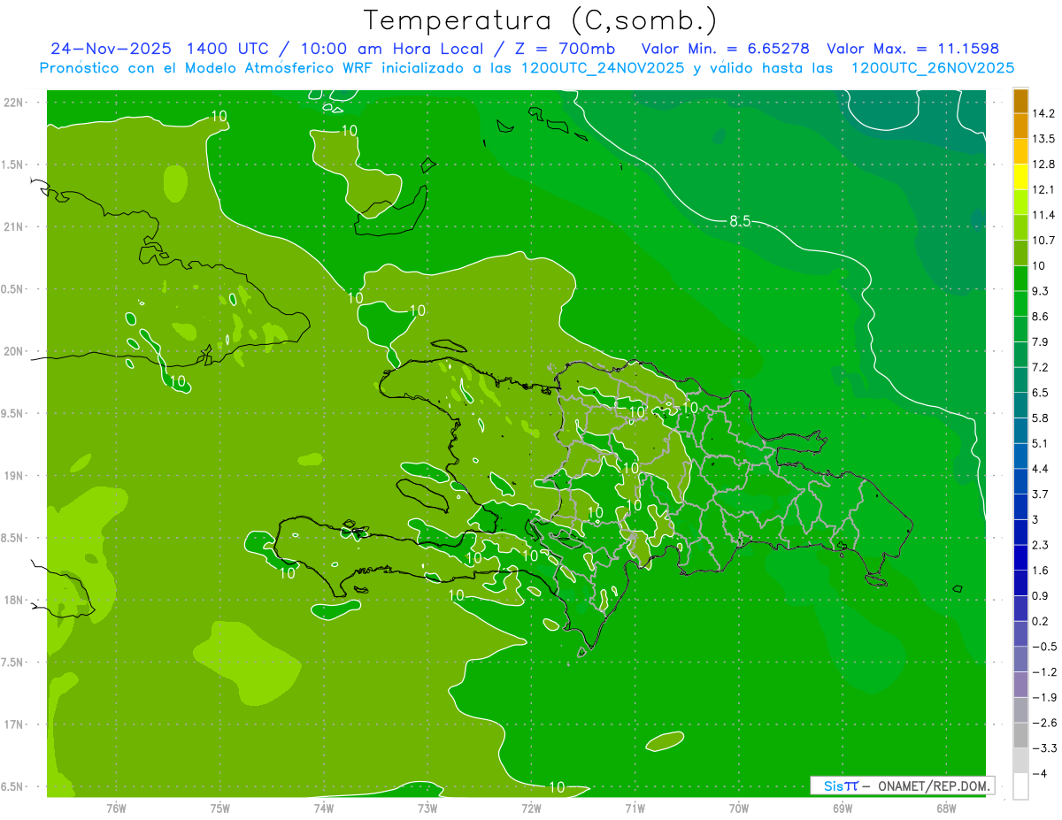The image size is (1062, 820).
Task: Click the "12.8" color scale value
Action: click(x=1043, y=165)
